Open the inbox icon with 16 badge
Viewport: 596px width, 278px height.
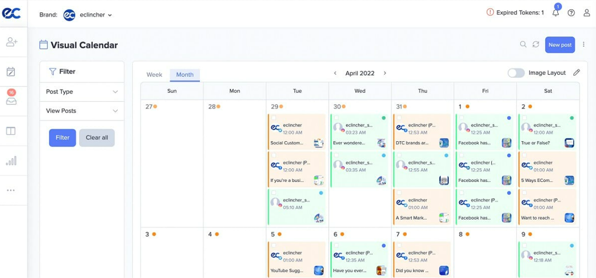11,101
